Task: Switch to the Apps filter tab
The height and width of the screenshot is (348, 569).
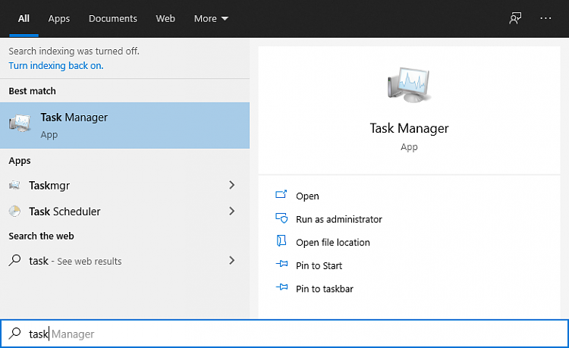Action: coord(58,19)
